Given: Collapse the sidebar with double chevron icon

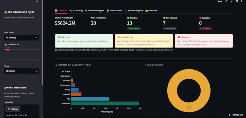Looking at the screenshot, I should (x=37, y=1).
